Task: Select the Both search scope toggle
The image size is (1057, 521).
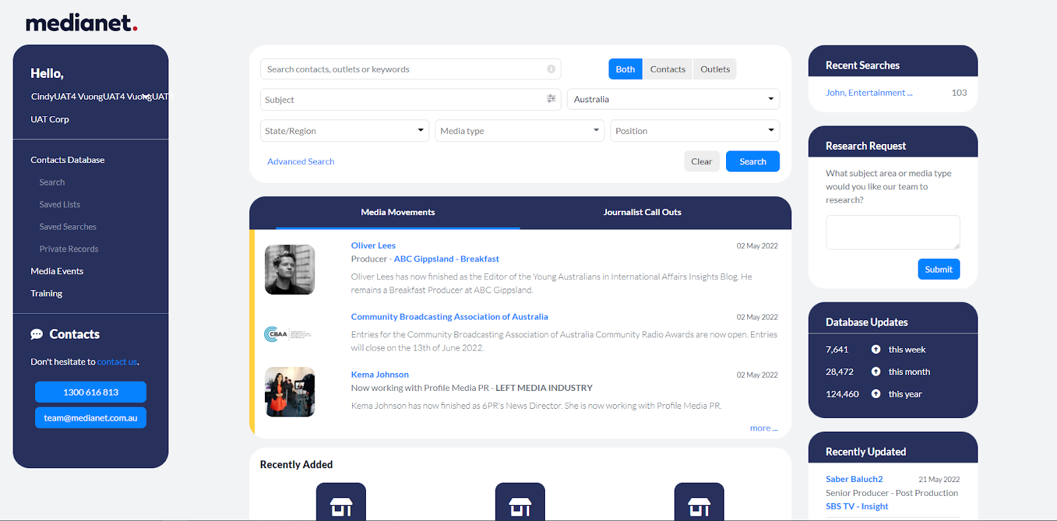Action: point(625,69)
